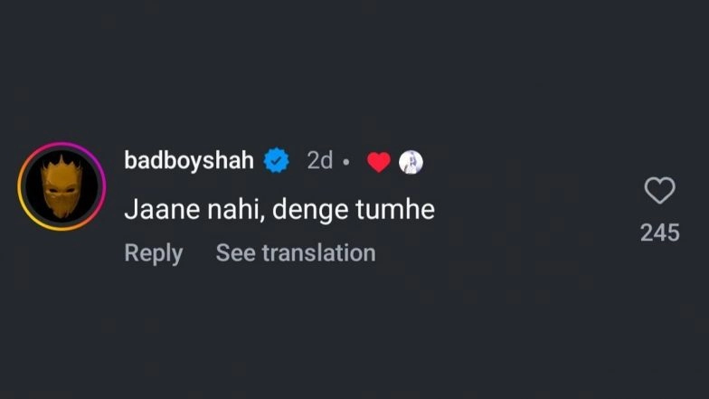The image size is (709, 399).
Task: Open badboyshah's golden mask profile picture
Action: 61,186
